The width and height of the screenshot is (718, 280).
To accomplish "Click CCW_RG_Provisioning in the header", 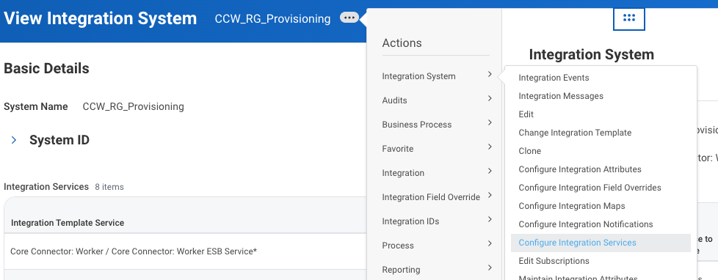I will 272,19.
